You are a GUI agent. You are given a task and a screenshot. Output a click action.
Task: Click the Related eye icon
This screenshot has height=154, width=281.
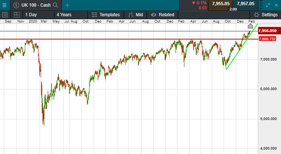coord(154,15)
